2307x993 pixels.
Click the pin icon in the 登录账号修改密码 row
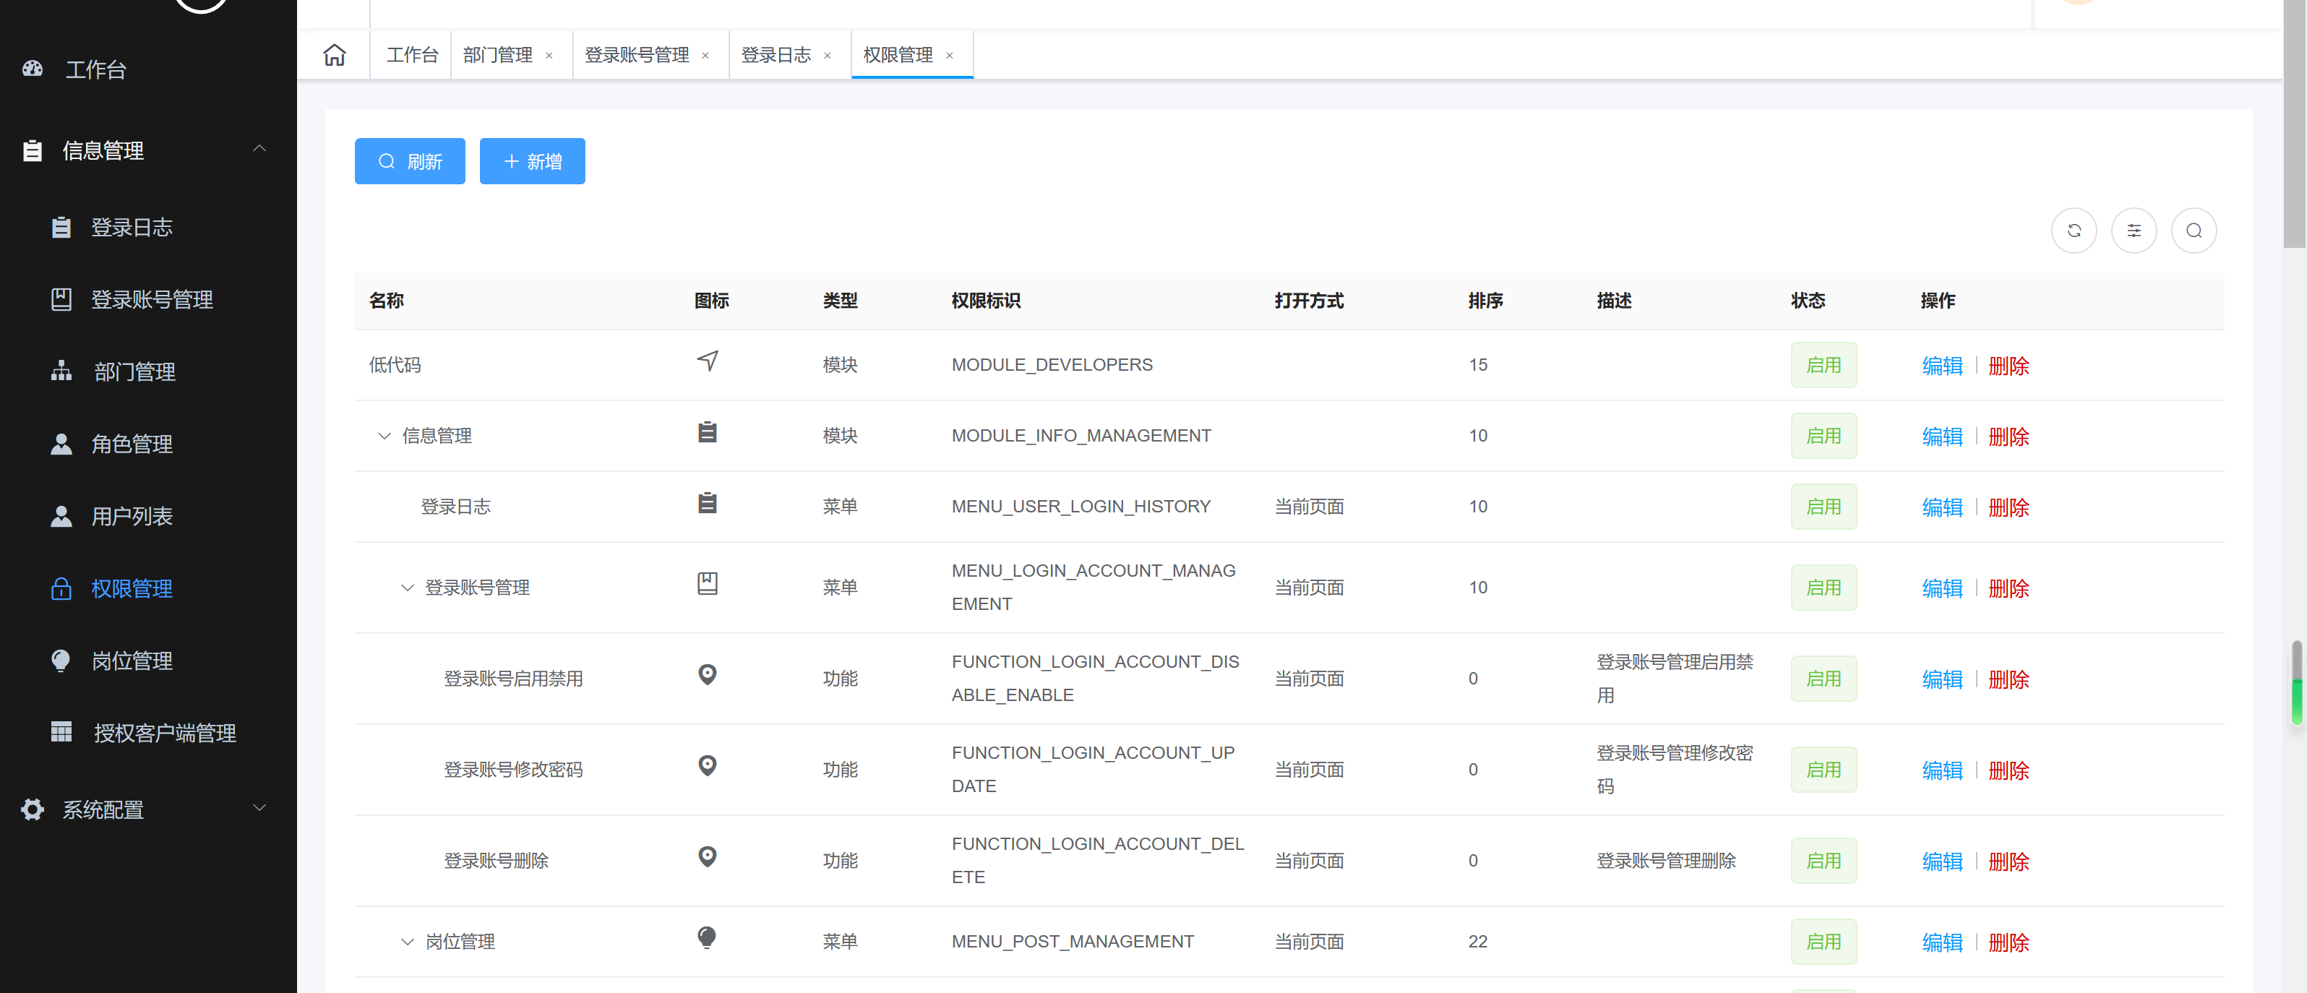[708, 765]
